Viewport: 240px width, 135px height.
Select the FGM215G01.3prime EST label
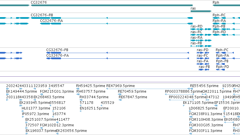coord(57,91)
